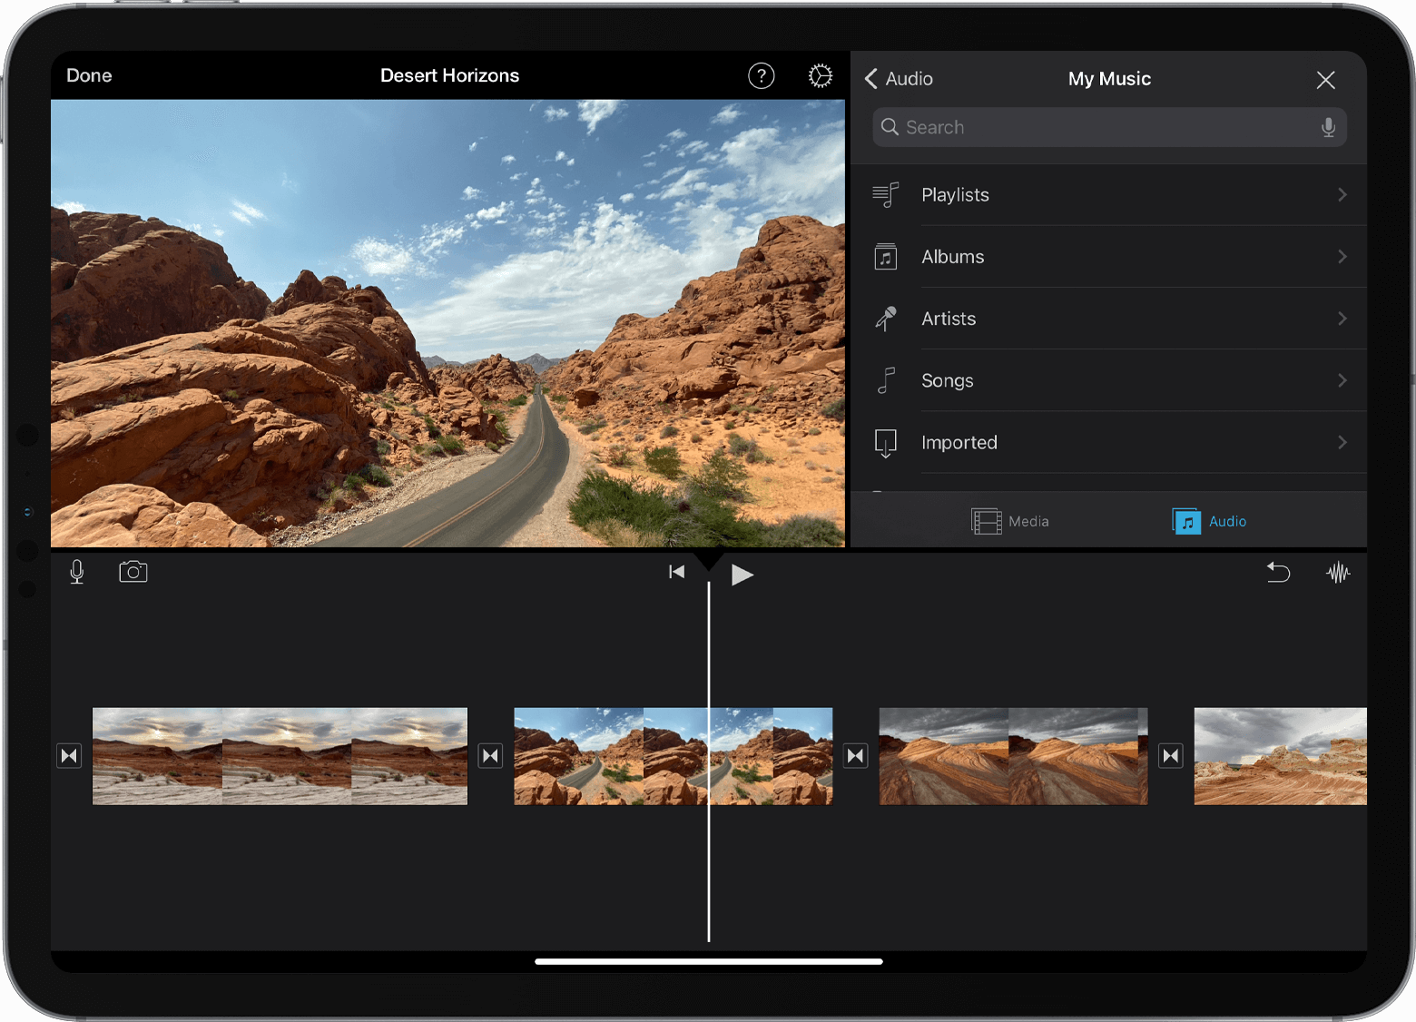Viewport: 1416px width, 1022px height.
Task: Toggle the audio waveform display icon
Action: pyautogui.click(x=1338, y=572)
